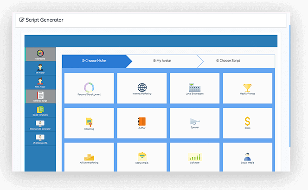Pick the Software bar chart tile
308x190 pixels.
pos(194,158)
